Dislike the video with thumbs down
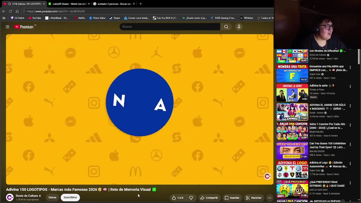 click(x=191, y=198)
